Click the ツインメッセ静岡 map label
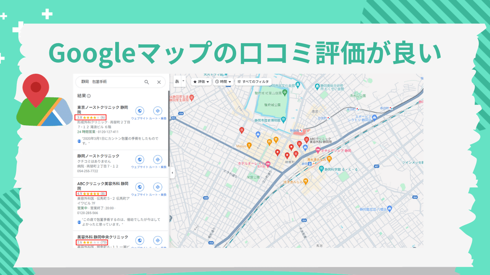 (412, 162)
